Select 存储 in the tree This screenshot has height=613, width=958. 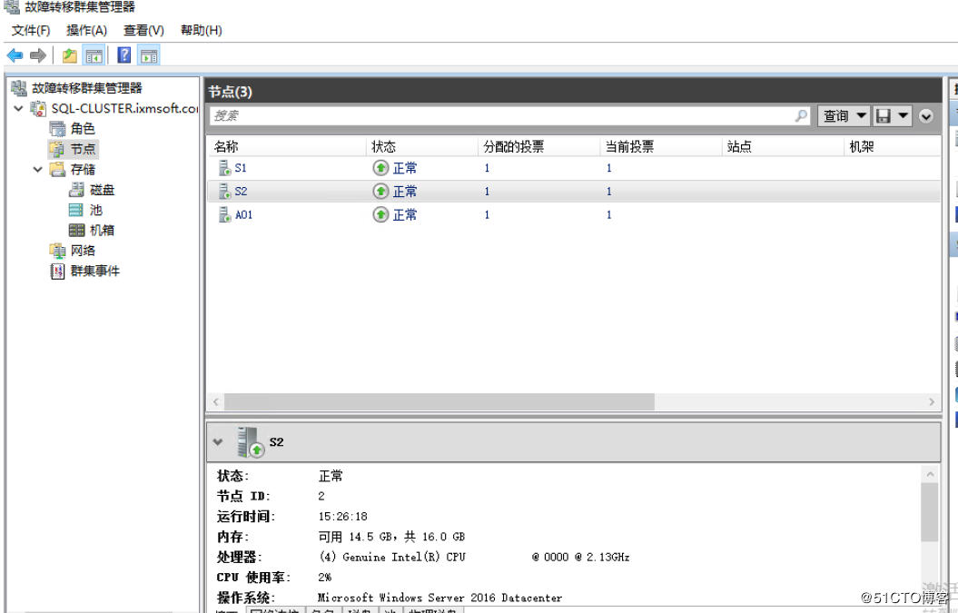pyautogui.click(x=83, y=169)
